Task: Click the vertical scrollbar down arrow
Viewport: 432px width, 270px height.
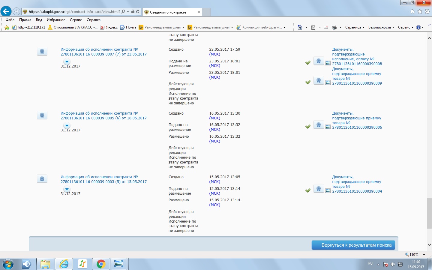Action: click(429, 245)
